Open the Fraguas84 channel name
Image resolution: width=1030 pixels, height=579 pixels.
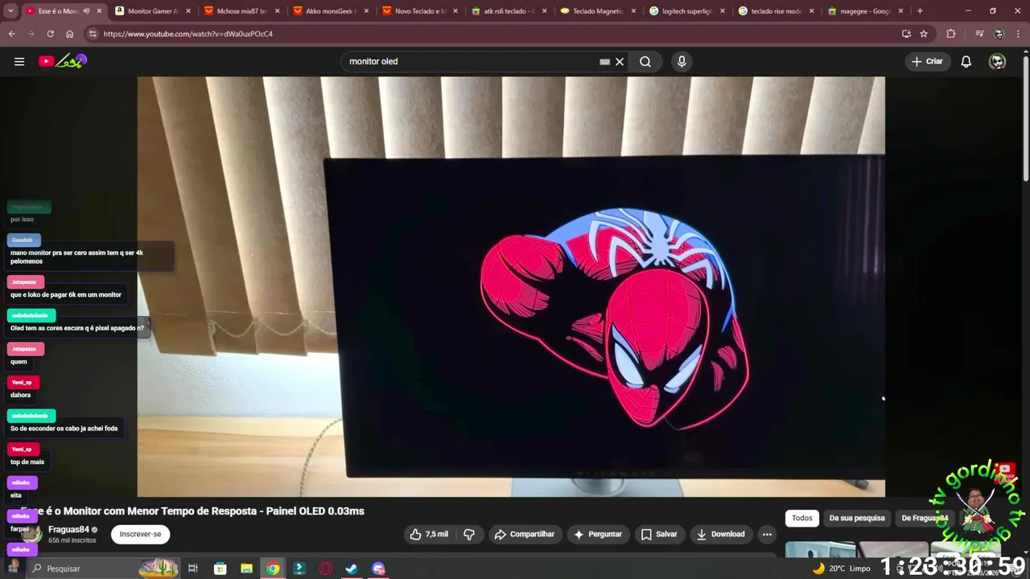[x=68, y=529]
